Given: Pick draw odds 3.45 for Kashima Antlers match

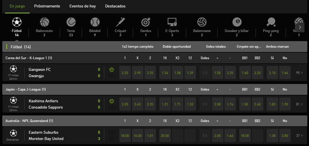Looking at the screenshot, I should coord(137,104).
